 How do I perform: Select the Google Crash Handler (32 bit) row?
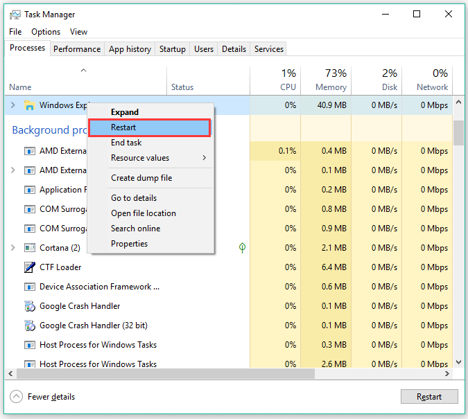click(x=229, y=326)
